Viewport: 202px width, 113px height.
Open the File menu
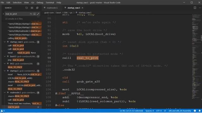(x=2, y=3)
